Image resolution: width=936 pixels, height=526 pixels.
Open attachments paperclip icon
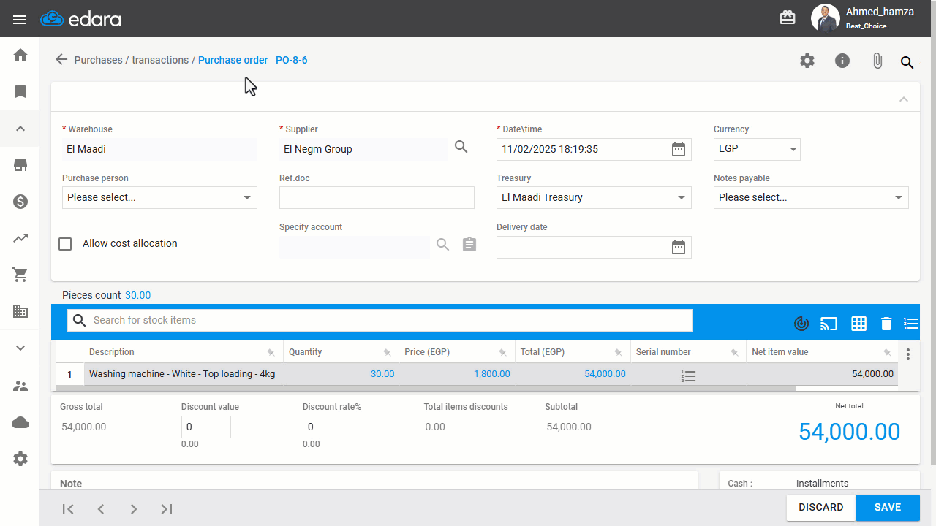pos(877,61)
